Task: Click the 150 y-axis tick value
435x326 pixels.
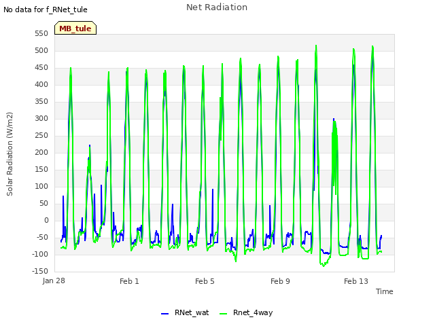Action: click(41, 169)
